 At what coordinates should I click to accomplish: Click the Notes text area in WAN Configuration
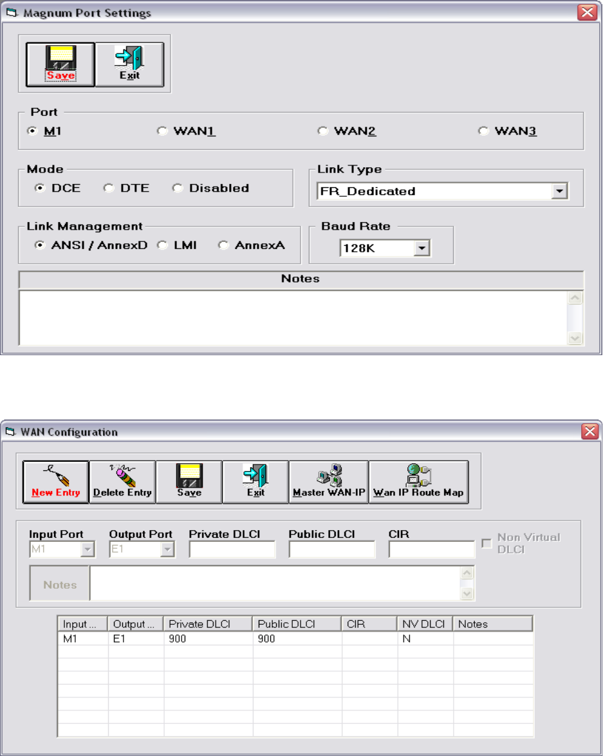275,584
